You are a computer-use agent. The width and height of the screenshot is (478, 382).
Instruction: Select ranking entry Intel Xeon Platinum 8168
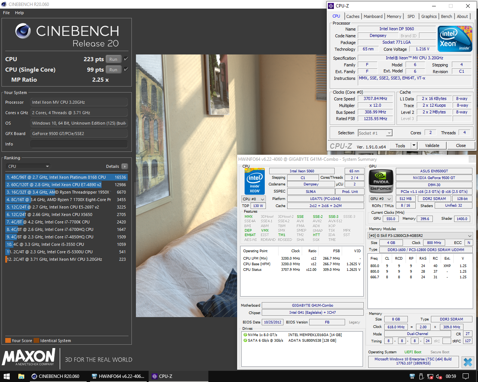66,177
